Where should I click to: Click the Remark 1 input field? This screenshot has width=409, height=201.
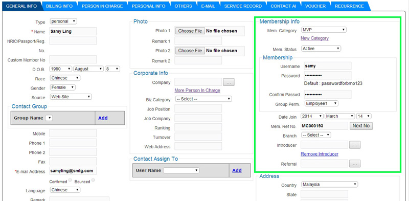(x=198, y=41)
